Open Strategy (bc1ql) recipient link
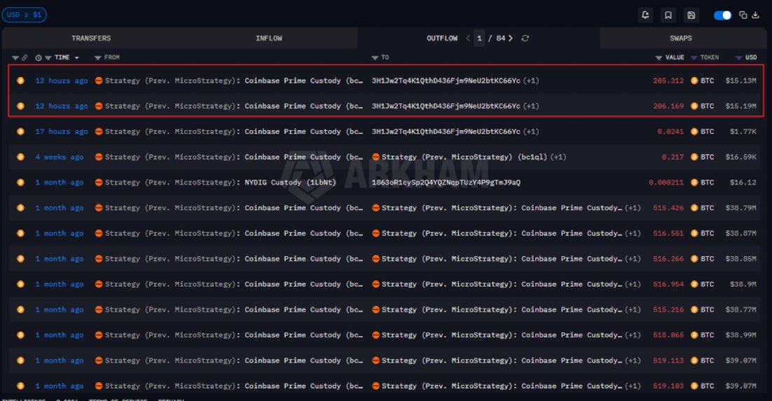The height and width of the screenshot is (401, 772). [464, 157]
